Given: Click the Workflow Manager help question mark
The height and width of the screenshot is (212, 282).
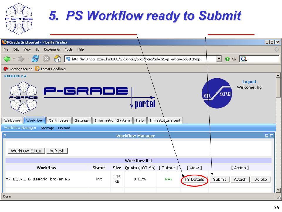Looking at the screenshot, I should point(5,135).
